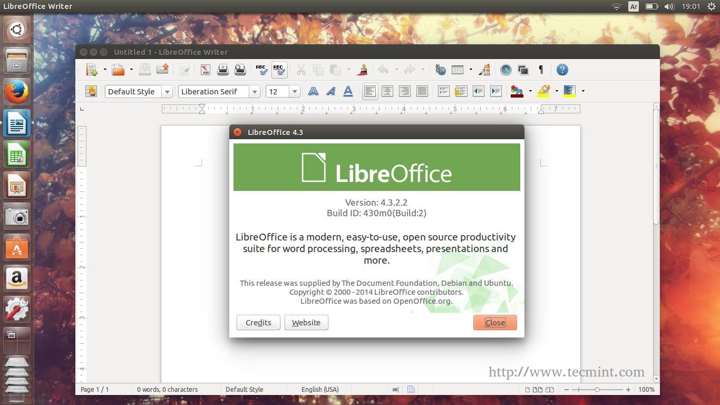Apply the yellow Highlighting color
Viewport: 720px width, 405px height.
click(544, 91)
